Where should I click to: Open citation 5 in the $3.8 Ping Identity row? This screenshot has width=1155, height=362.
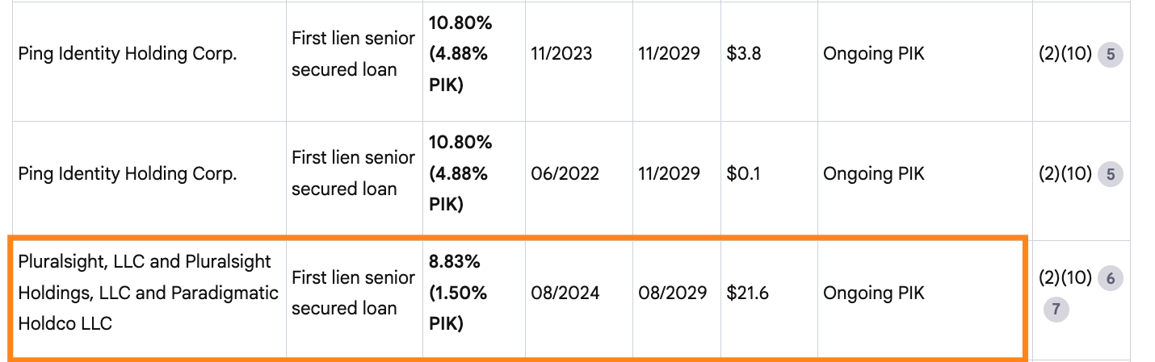click(1111, 55)
